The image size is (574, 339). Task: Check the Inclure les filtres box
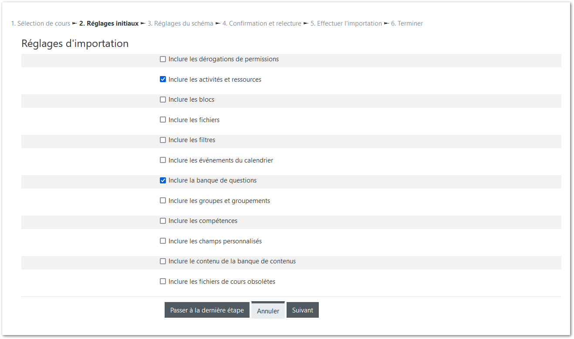tap(163, 140)
